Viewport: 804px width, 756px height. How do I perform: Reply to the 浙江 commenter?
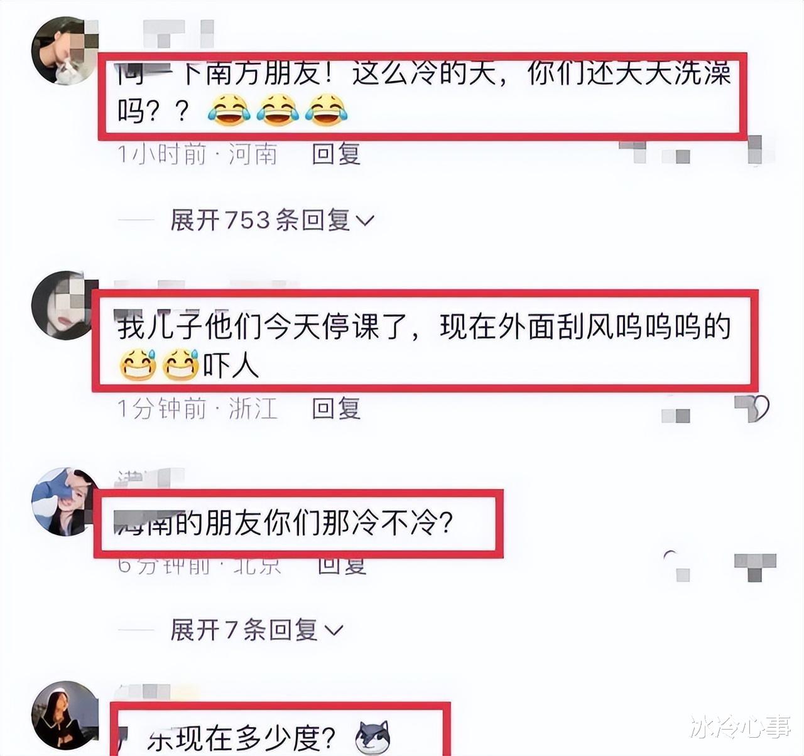click(336, 409)
